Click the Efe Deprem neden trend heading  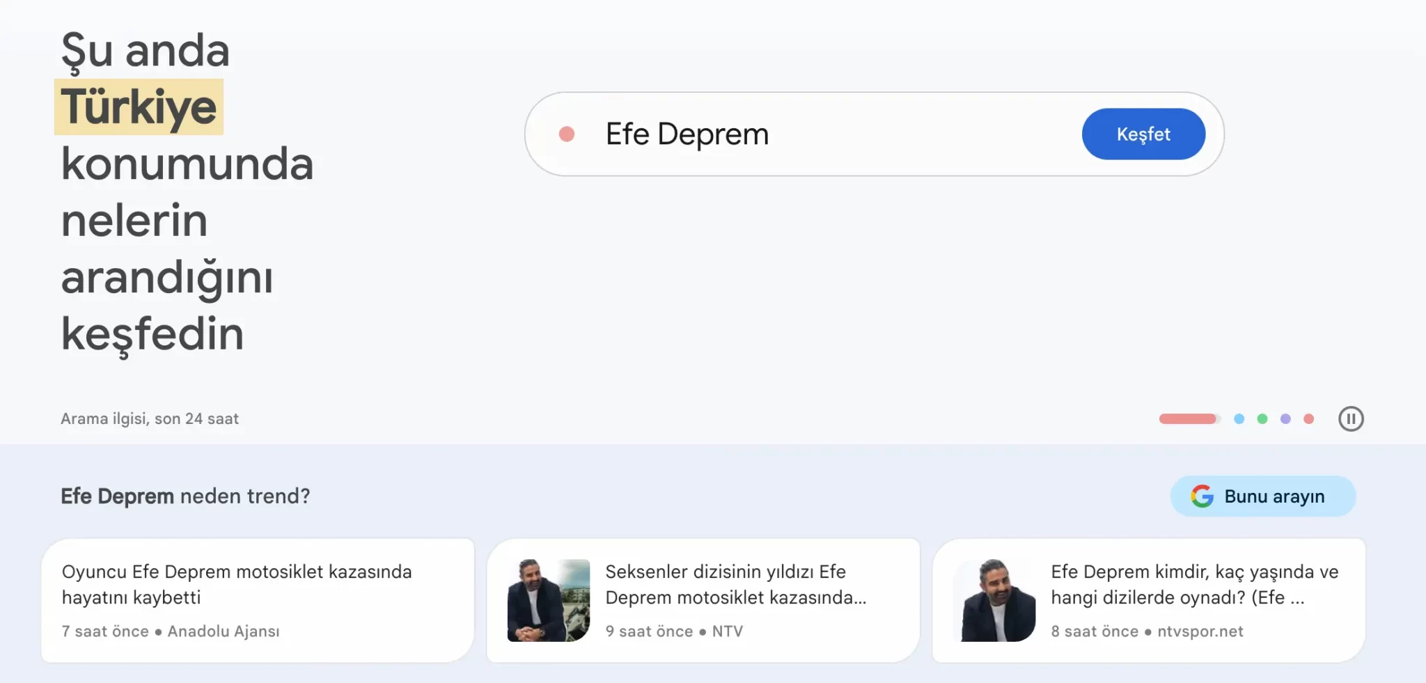(x=185, y=496)
